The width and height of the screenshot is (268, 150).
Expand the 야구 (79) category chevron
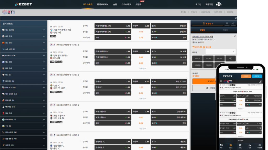[44, 36]
